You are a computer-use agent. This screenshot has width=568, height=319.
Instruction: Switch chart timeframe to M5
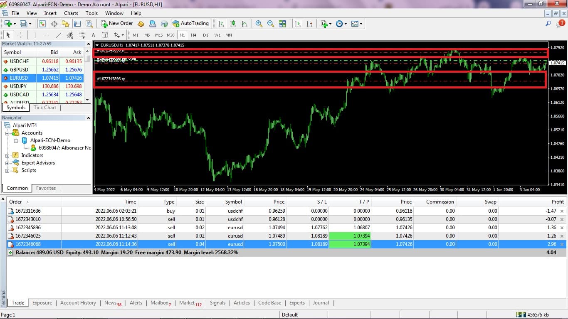point(147,35)
